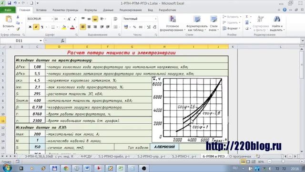Click the red font color icon
Image resolution: width=305 pixels, height=172 pixels.
(x=72, y=27)
